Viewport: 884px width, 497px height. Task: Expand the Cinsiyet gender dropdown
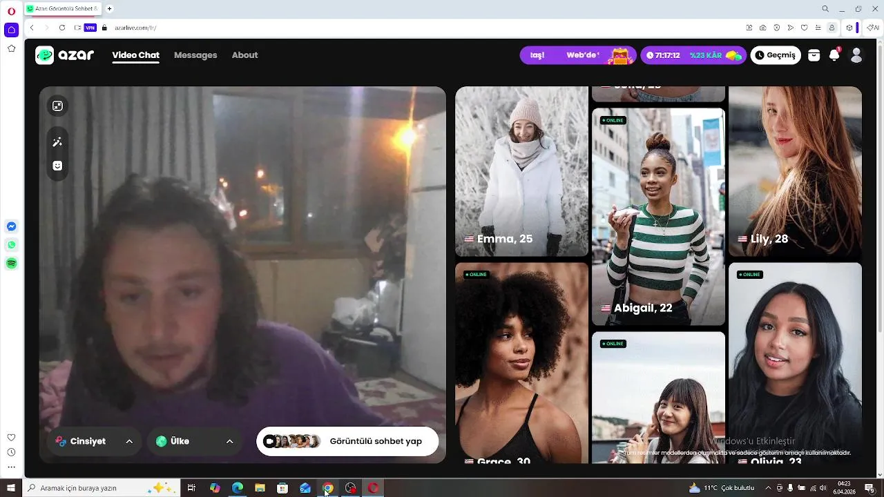click(x=95, y=441)
